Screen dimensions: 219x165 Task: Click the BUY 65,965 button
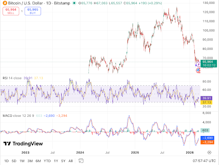33,11
